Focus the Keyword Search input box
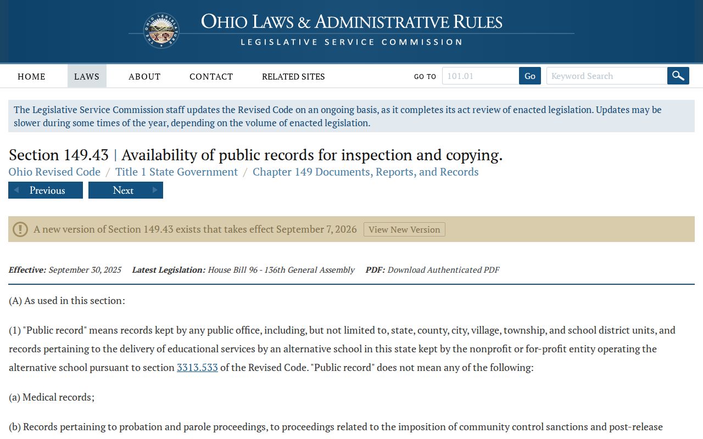The height and width of the screenshot is (439, 703). click(607, 76)
